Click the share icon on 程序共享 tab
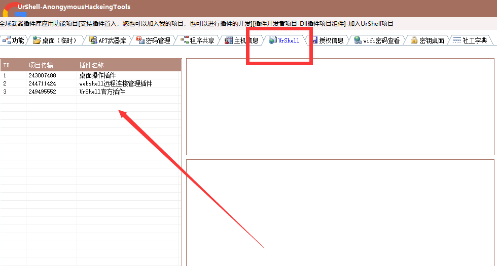Screen dimensions: 497x266 pyautogui.click(x=185, y=40)
